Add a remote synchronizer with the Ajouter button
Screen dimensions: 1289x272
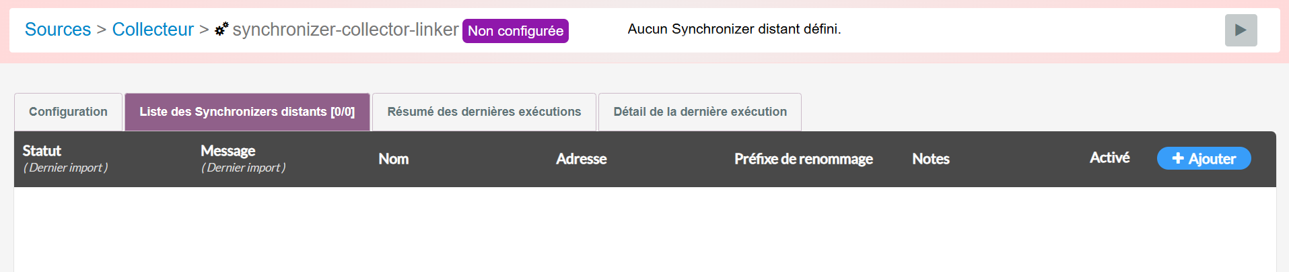(x=1204, y=159)
